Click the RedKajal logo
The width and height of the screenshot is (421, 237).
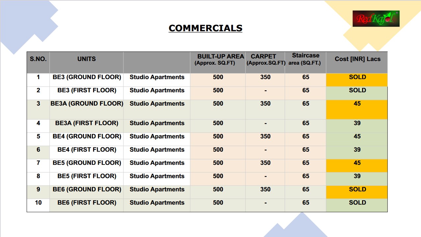pyautogui.click(x=376, y=19)
